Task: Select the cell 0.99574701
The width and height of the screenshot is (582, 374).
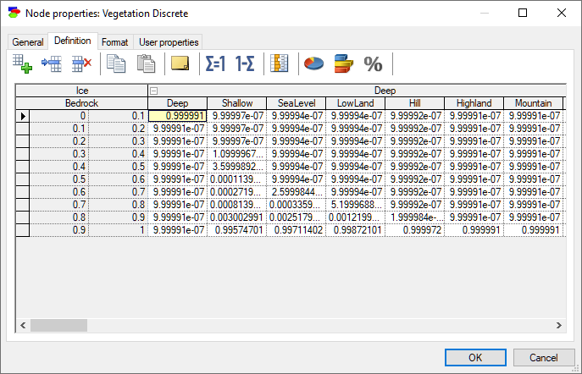Action: point(237,230)
